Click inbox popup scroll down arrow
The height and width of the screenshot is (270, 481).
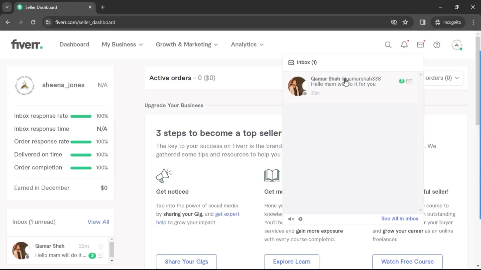420,210
